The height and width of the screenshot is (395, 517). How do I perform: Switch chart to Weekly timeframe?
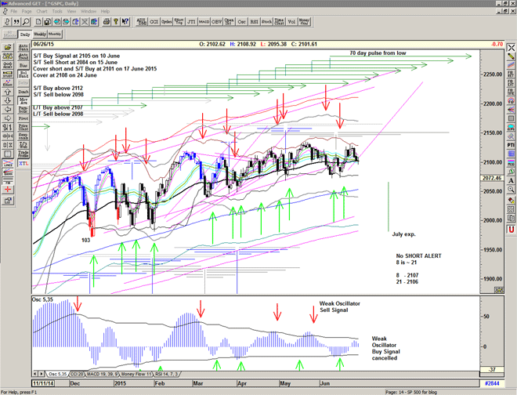tap(39, 34)
